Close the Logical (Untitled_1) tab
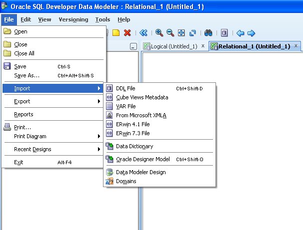303x230 pixels. (203, 46)
